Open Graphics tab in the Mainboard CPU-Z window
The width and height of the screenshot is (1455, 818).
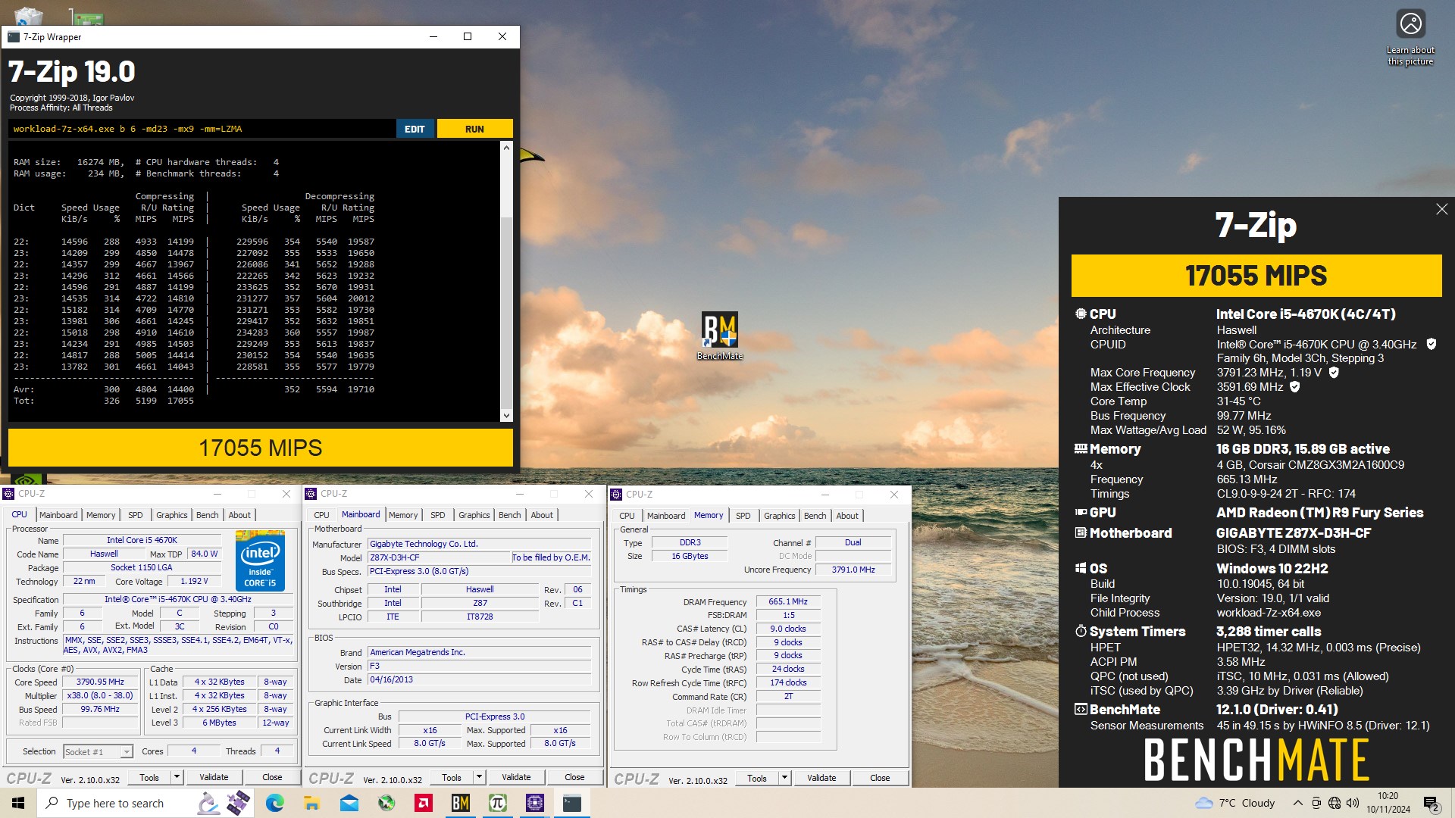[x=474, y=515]
